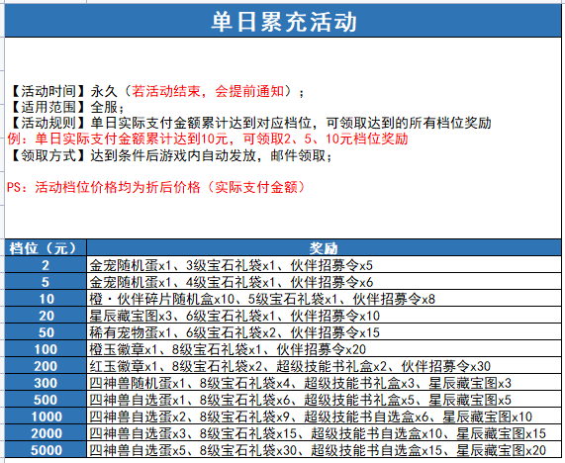Select the tier cell showing 100

(x=46, y=349)
